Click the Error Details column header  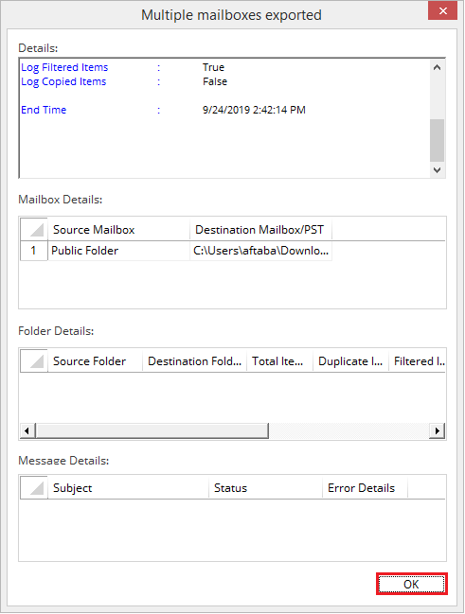tap(365, 488)
